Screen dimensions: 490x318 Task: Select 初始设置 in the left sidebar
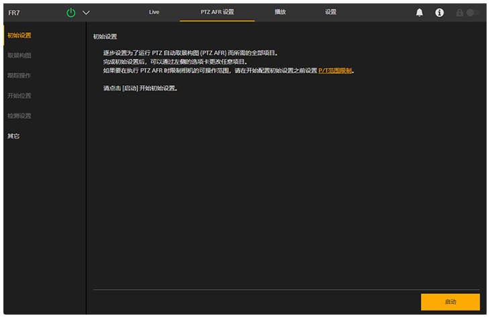coord(19,35)
